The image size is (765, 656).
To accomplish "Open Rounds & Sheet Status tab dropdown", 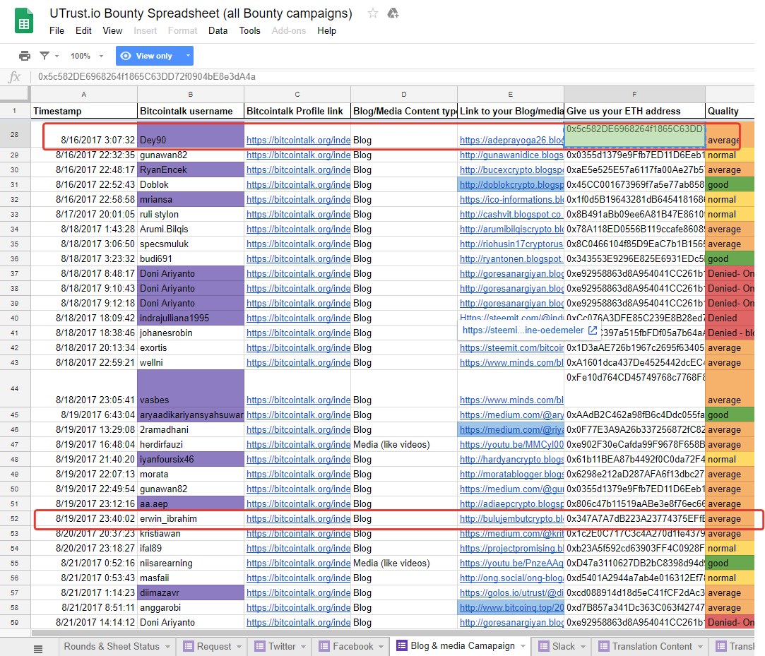I will 168,647.
